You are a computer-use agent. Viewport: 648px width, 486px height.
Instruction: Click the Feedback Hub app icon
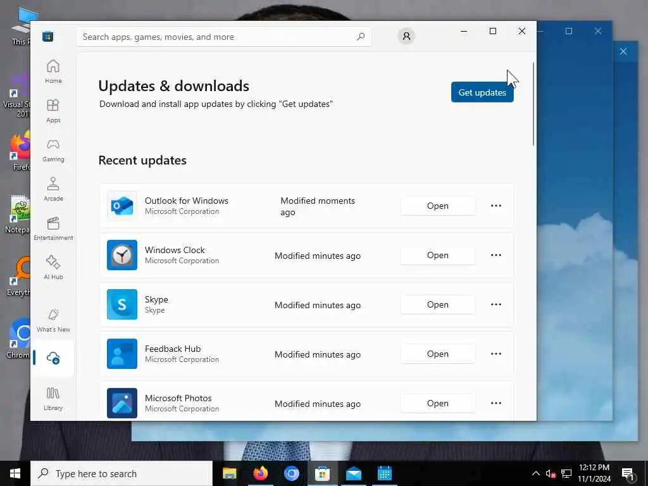(x=122, y=354)
